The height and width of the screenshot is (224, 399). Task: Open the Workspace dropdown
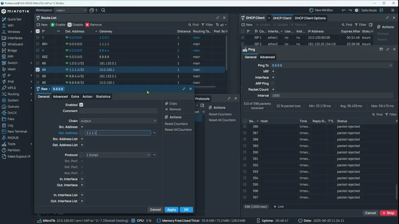tap(70, 10)
